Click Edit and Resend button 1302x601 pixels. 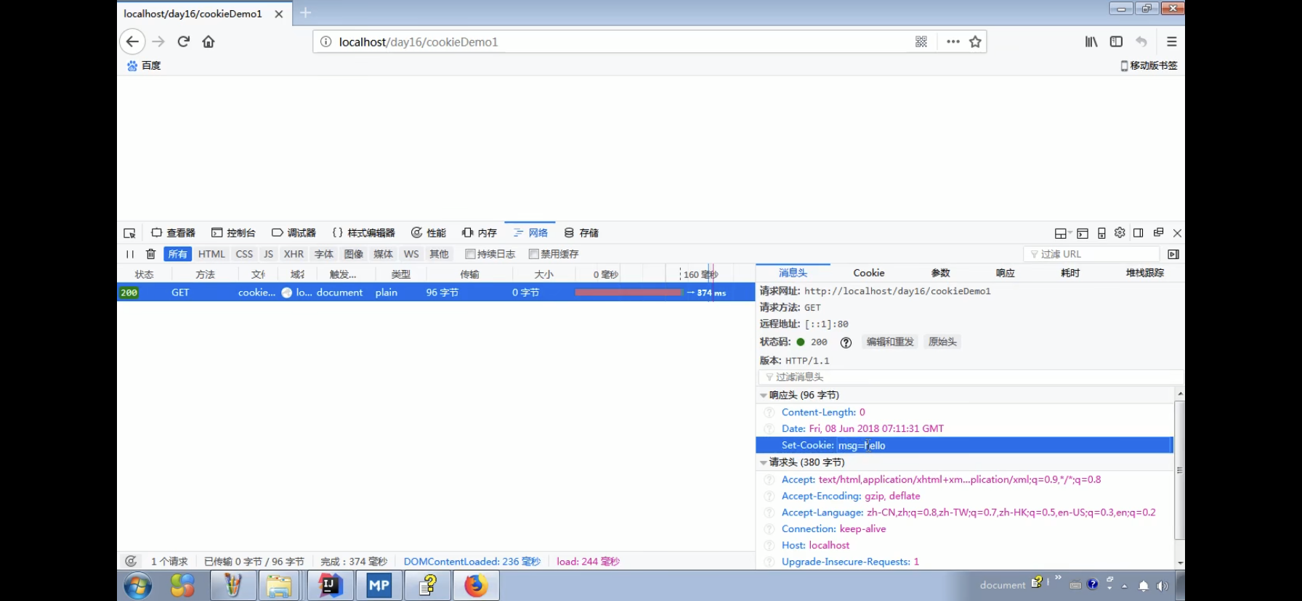pos(890,342)
